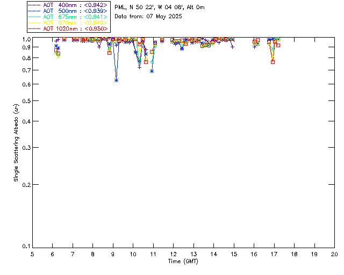344x275 pixels.
Task: Click the 8 label on time axis
Action: point(93,254)
